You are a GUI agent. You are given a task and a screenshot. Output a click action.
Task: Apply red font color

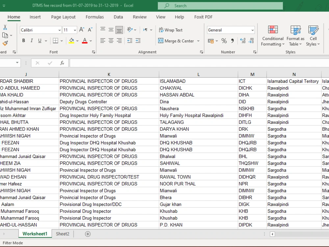(x=85, y=41)
